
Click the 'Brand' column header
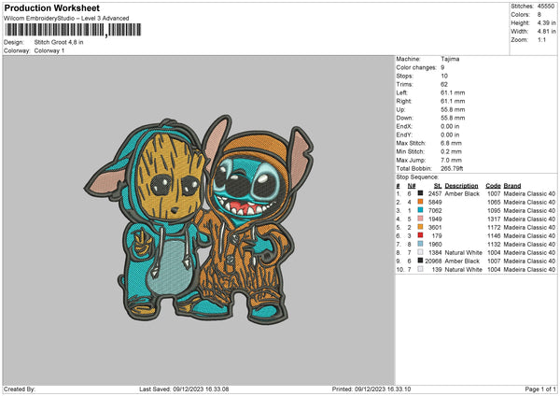tap(512, 186)
